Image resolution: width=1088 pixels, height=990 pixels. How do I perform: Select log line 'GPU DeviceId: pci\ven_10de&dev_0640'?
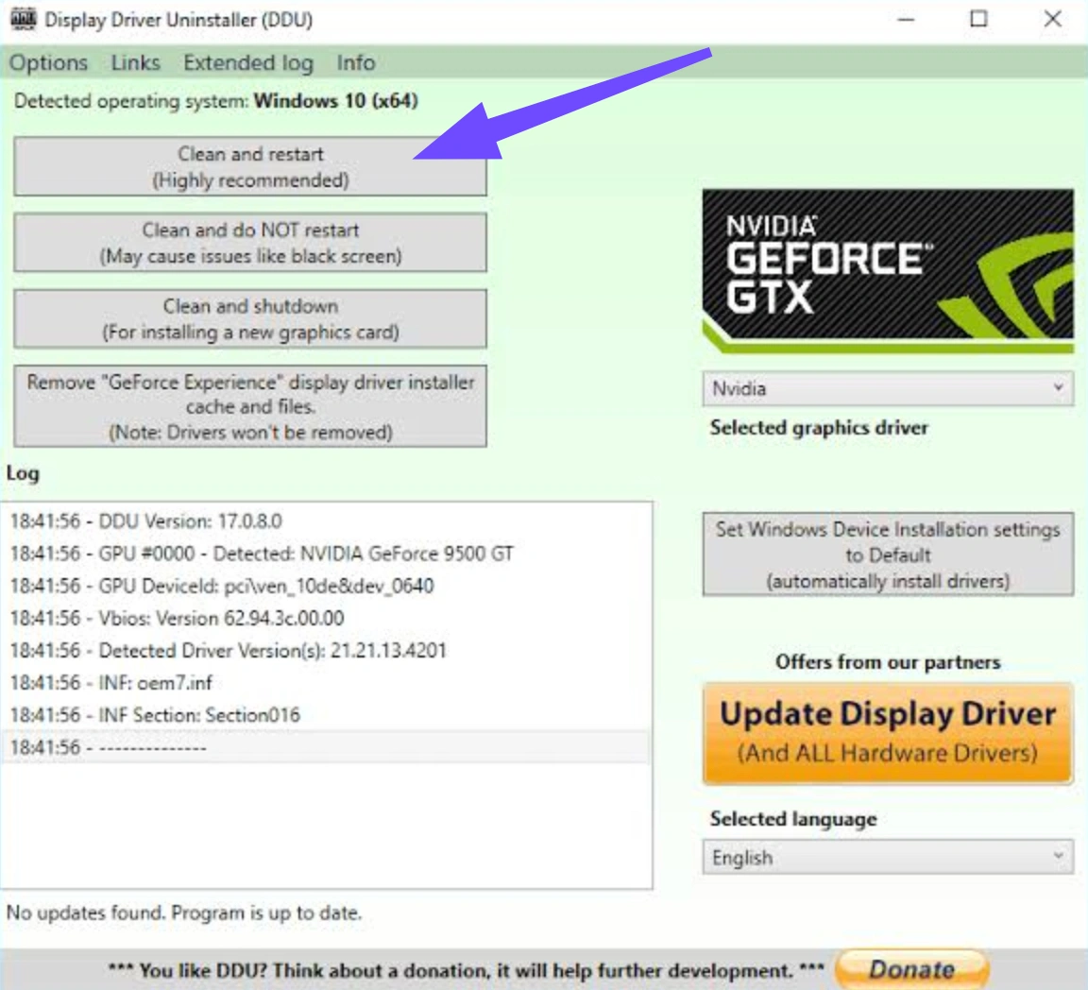coord(326,586)
